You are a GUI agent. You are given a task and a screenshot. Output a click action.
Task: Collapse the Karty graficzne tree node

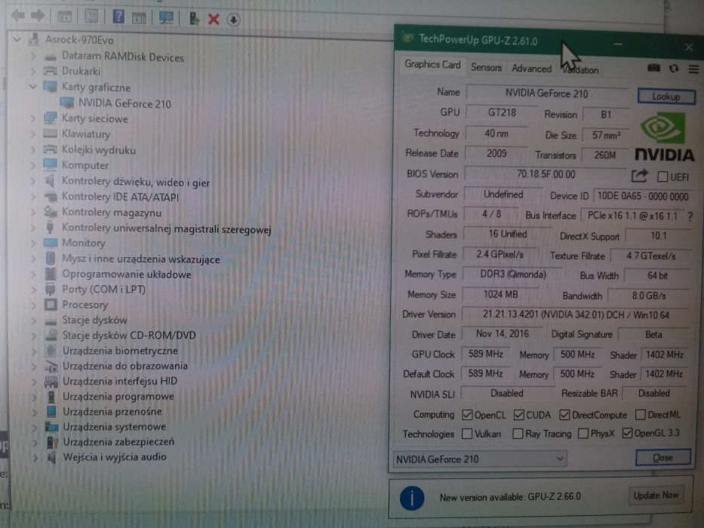(32, 86)
